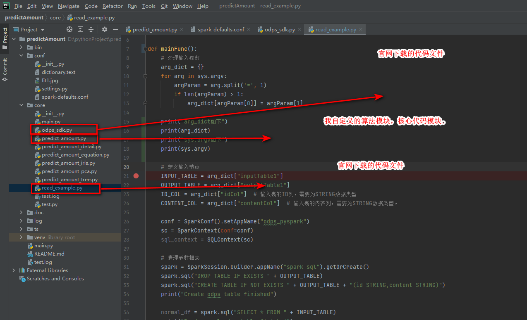Click predictAmount in the navigation breadcrumb
This screenshot has width=527, height=320.
point(24,18)
